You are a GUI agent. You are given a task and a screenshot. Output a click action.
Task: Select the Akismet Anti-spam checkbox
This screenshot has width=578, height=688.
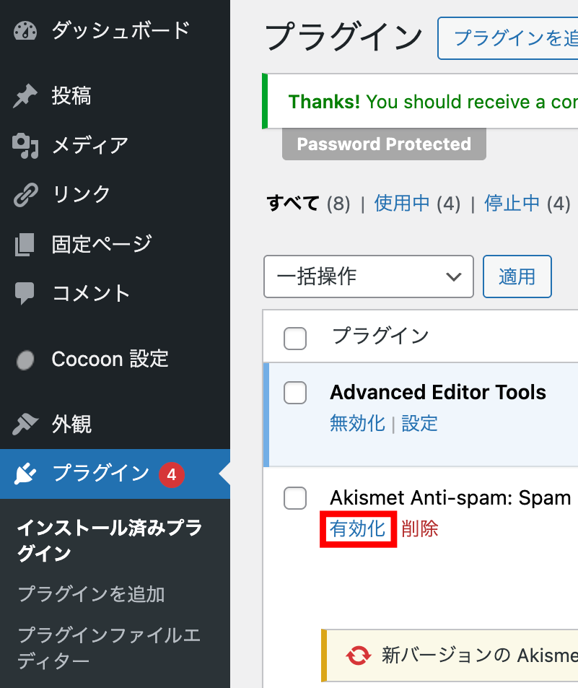coord(295,497)
